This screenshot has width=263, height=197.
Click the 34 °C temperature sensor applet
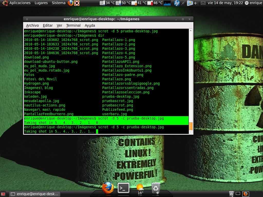tap(107, 3)
